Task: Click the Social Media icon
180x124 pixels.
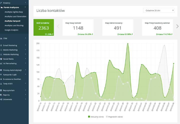Action: [x=1, y=59]
